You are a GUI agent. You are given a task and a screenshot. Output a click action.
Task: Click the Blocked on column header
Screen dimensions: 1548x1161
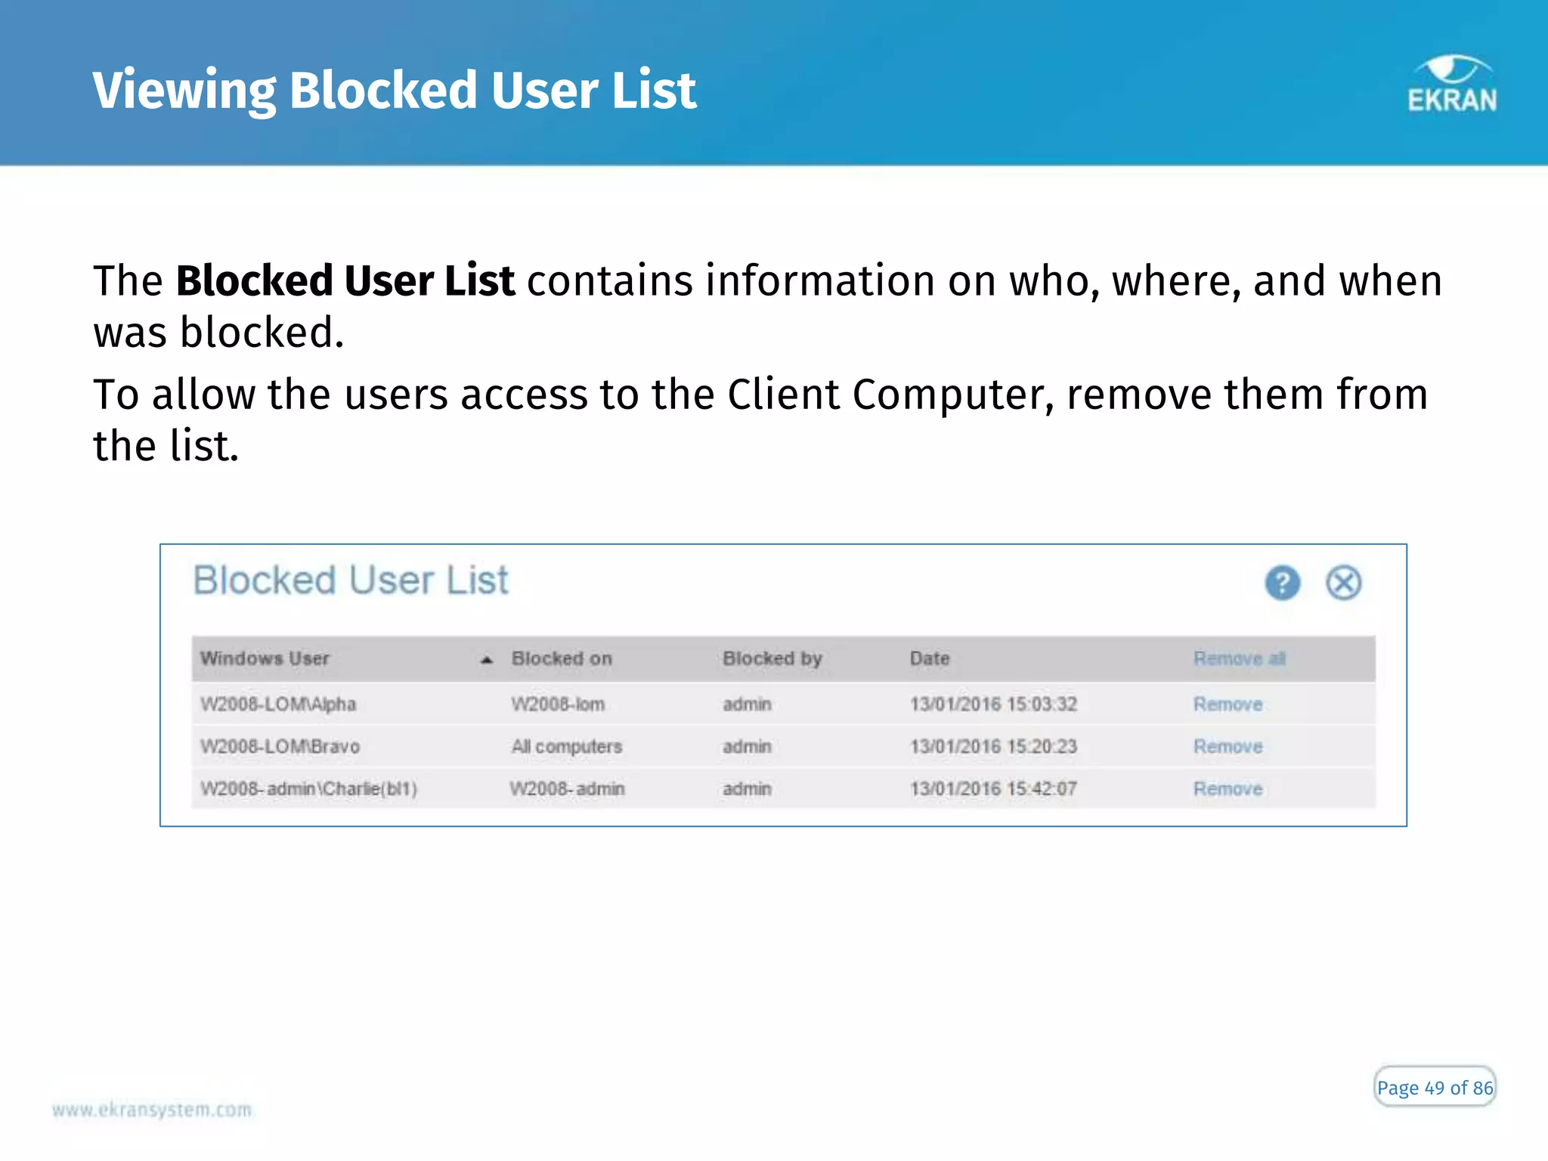(562, 658)
